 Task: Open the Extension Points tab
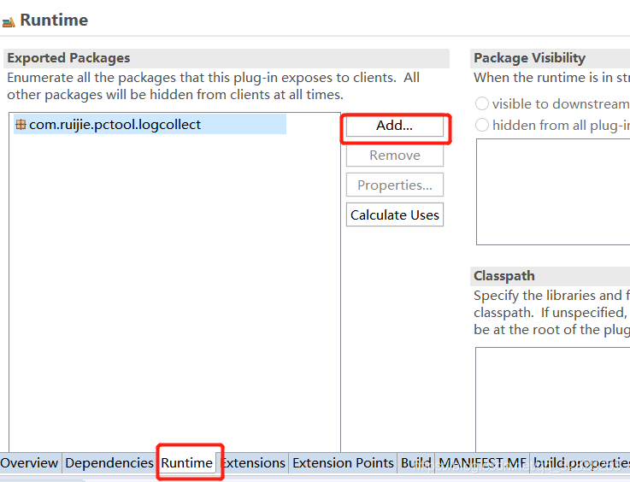click(343, 463)
